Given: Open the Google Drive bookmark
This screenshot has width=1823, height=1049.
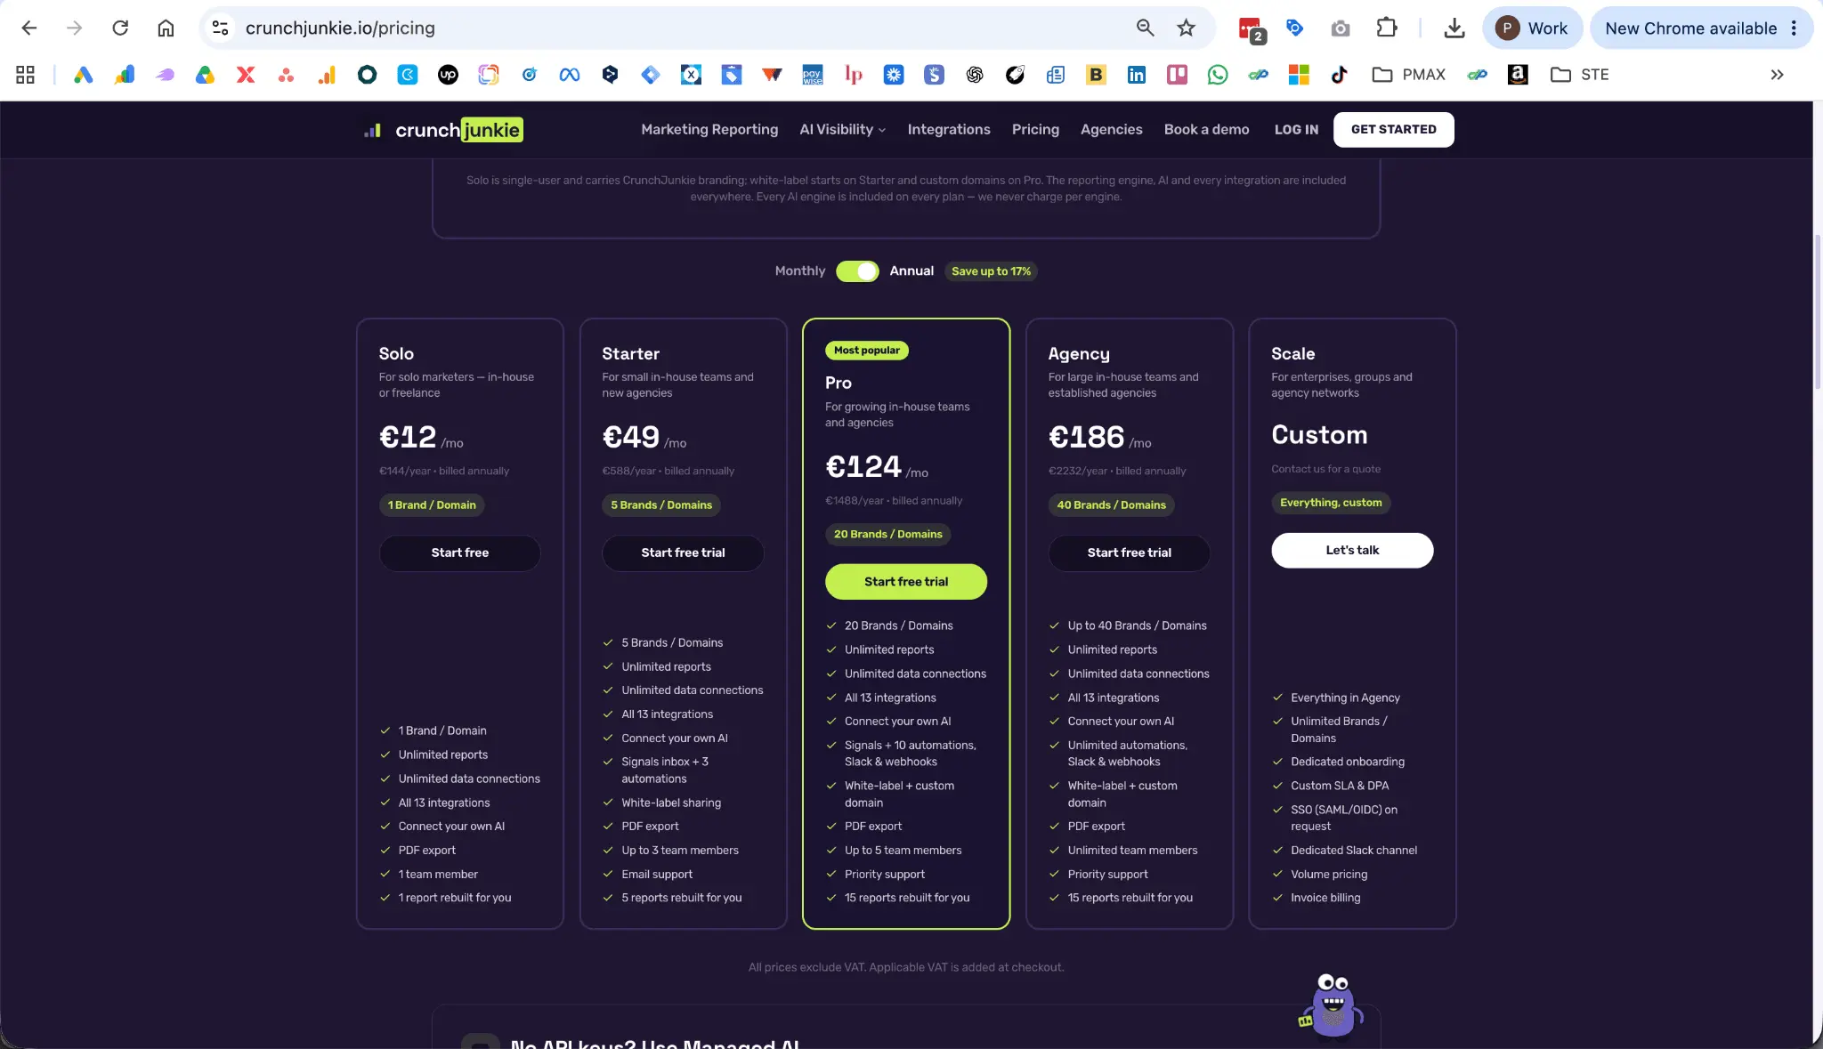Looking at the screenshot, I should tap(205, 75).
